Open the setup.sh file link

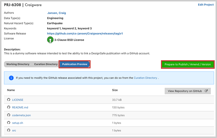17,123
